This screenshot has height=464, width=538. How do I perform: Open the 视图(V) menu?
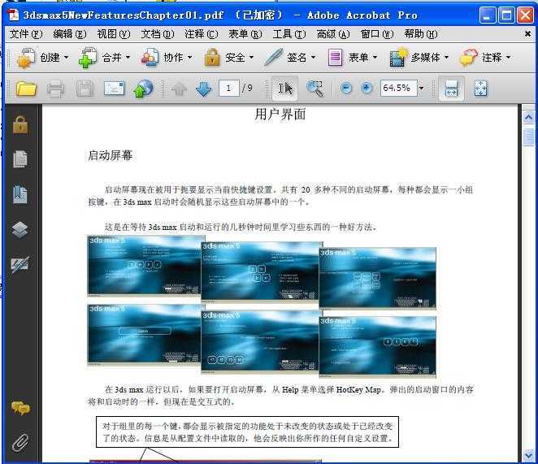(x=114, y=34)
